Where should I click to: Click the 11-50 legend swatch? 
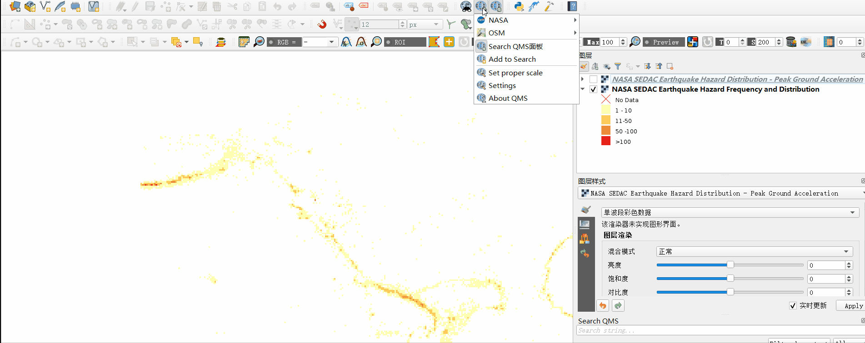pos(606,121)
